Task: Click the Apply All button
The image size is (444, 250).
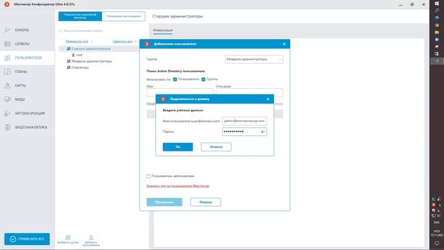Action: coord(27,239)
